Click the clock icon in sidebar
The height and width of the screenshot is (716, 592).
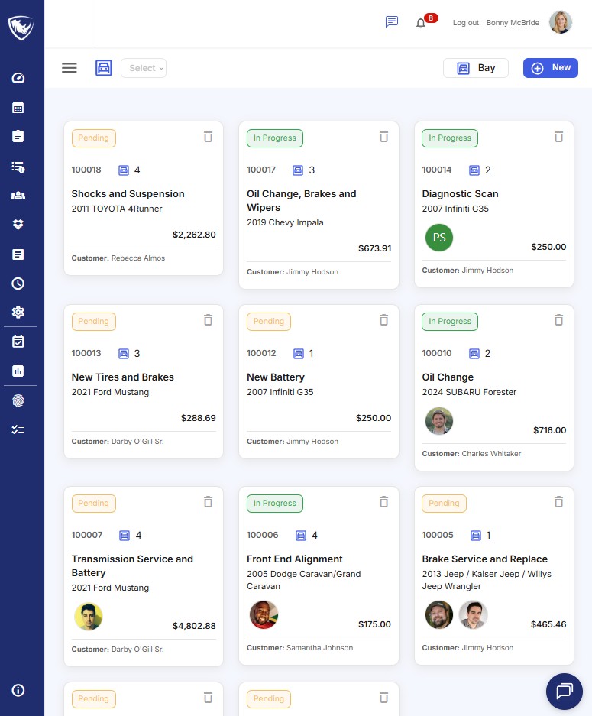[x=18, y=283]
